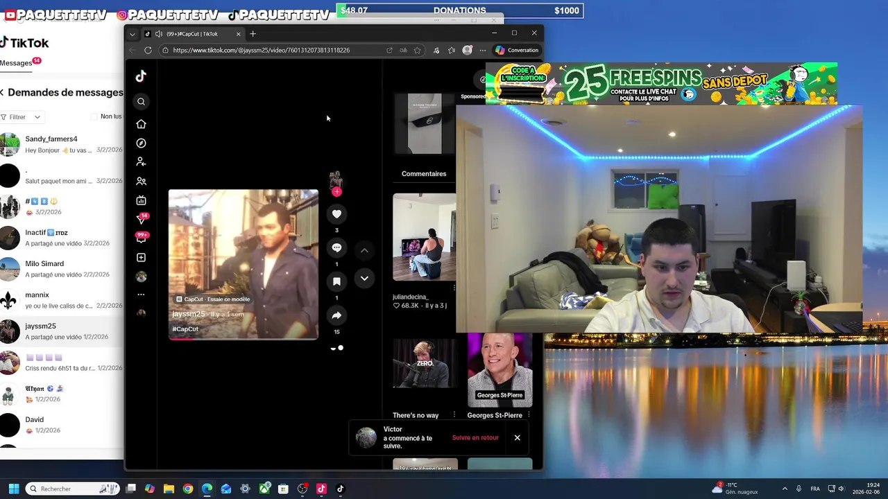Open the Explore compass icon
The image size is (888, 499).
pos(141,143)
